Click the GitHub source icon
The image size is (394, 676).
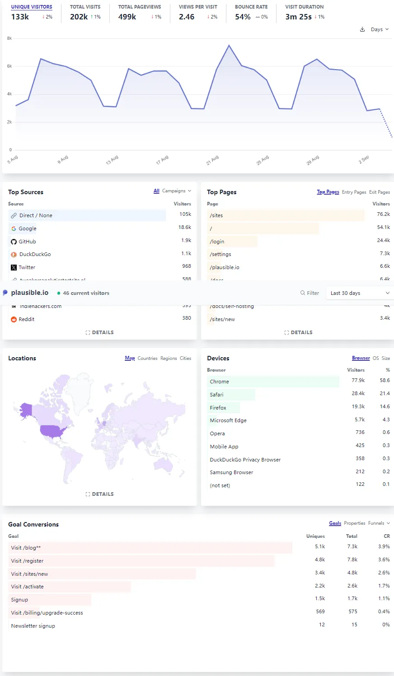14,242
